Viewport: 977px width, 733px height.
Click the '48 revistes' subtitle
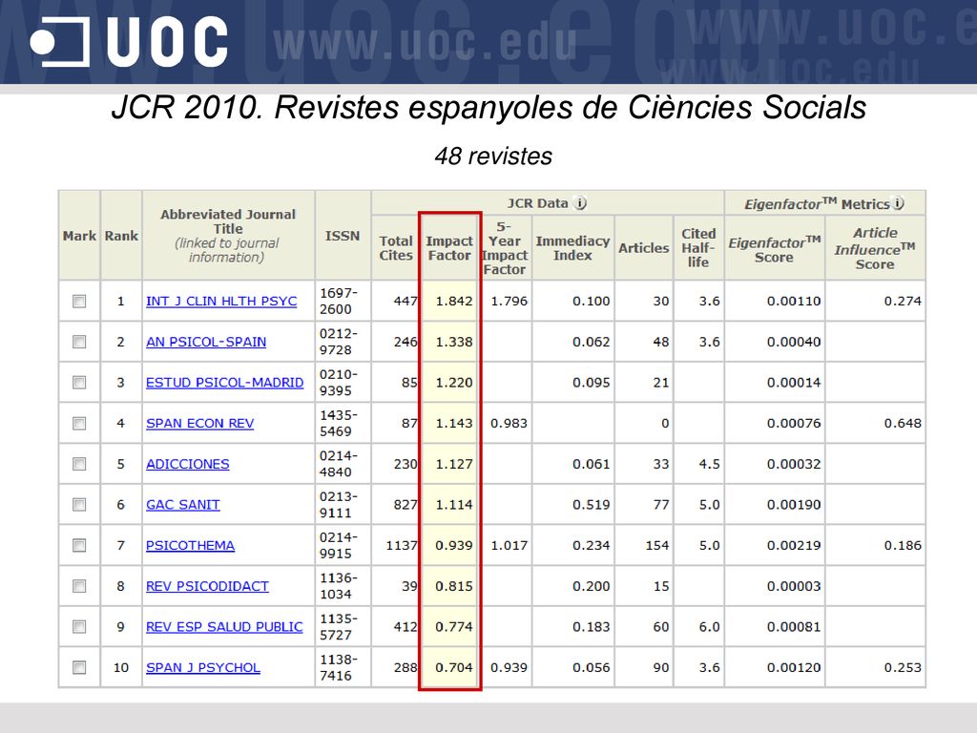(x=493, y=156)
